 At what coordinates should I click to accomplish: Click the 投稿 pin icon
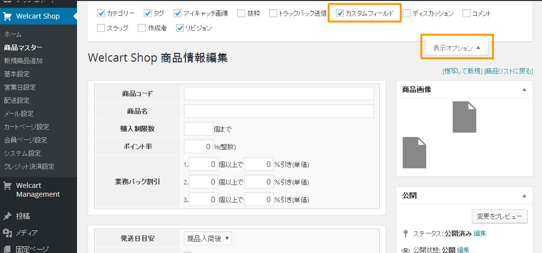(7, 216)
